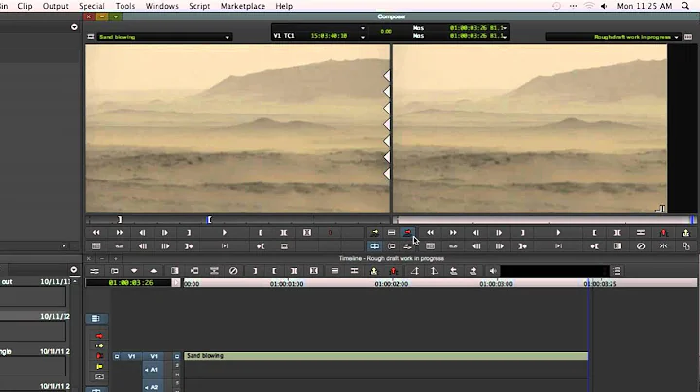Open the Special menu
This screenshot has height=392, width=700.
[x=91, y=6]
